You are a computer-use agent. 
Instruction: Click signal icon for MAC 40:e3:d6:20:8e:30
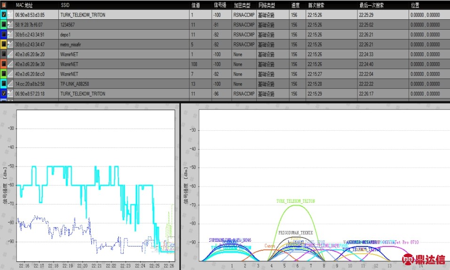click(10, 64)
